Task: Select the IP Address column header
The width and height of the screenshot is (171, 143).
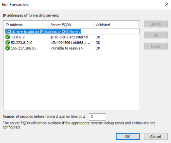Action: pyautogui.click(x=26, y=25)
